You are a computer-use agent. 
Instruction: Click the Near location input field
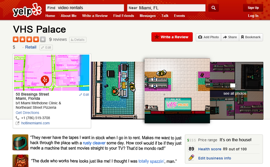click(166, 8)
